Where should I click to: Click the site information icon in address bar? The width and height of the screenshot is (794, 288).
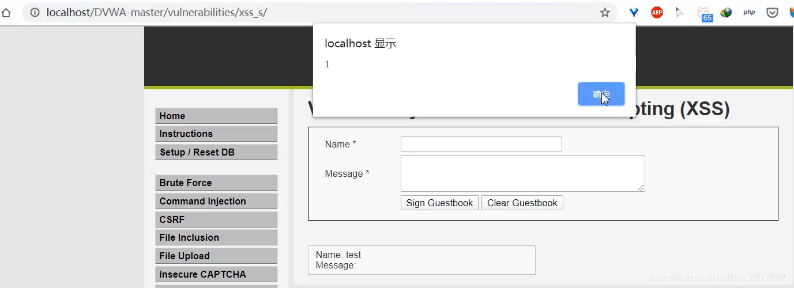35,12
